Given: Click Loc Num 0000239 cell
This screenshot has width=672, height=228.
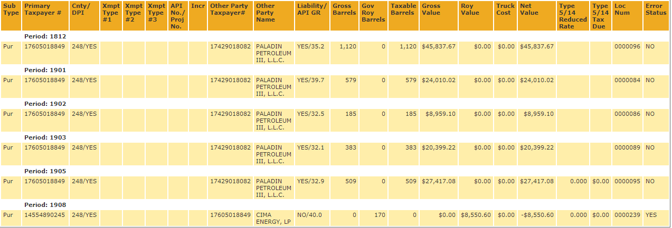Looking at the screenshot, I should click(627, 215).
